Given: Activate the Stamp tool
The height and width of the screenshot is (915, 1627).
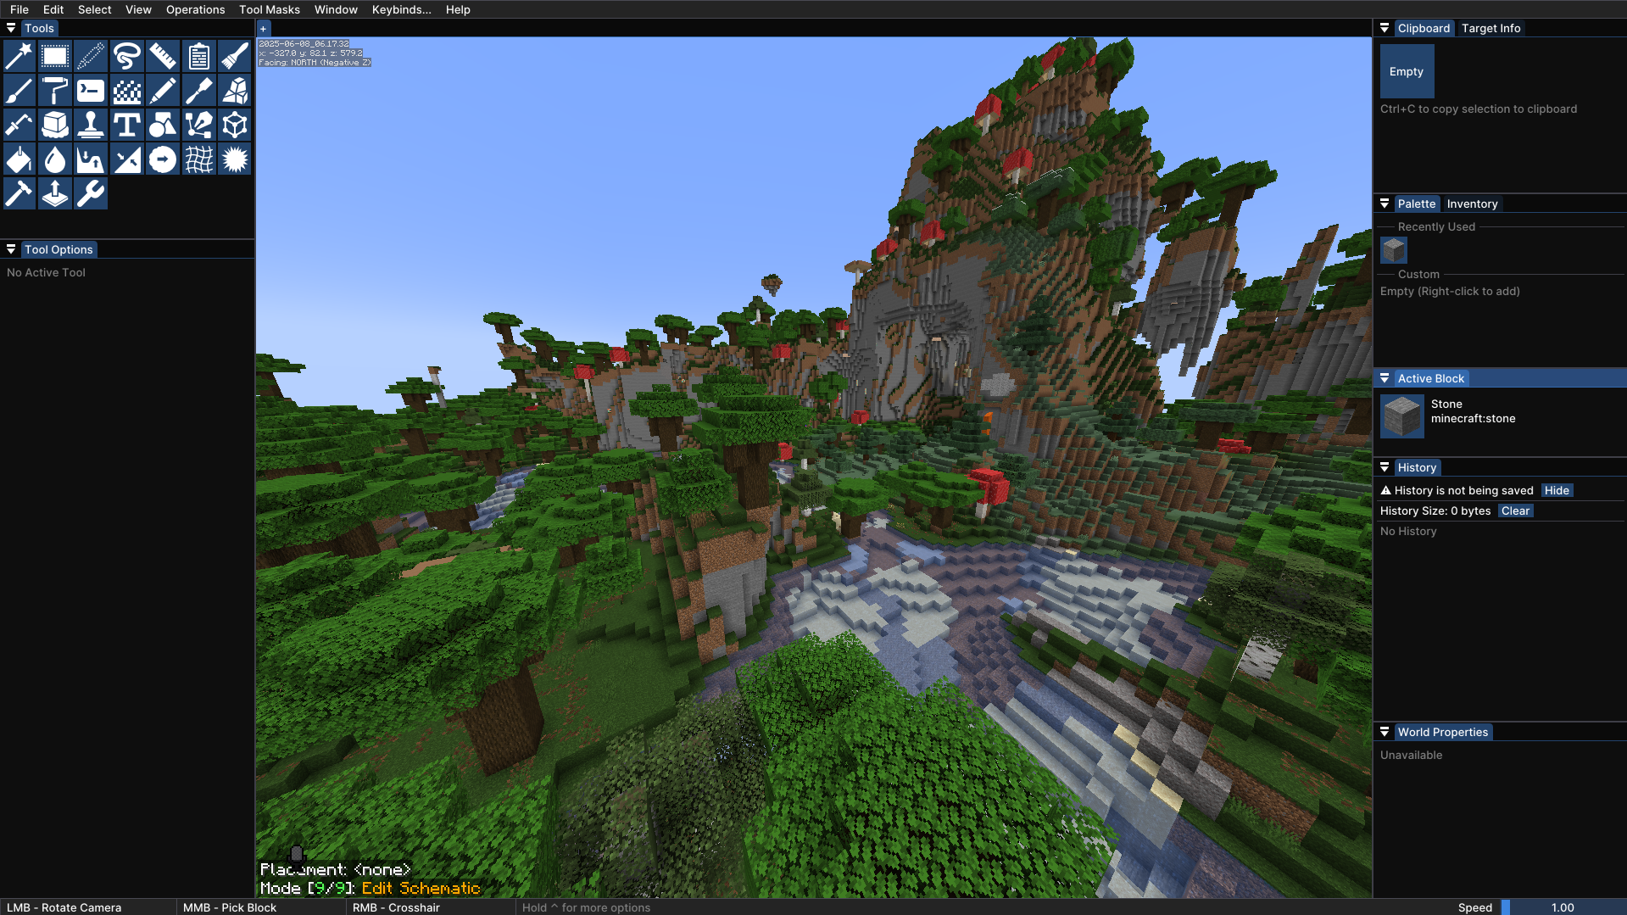Looking at the screenshot, I should tap(91, 125).
